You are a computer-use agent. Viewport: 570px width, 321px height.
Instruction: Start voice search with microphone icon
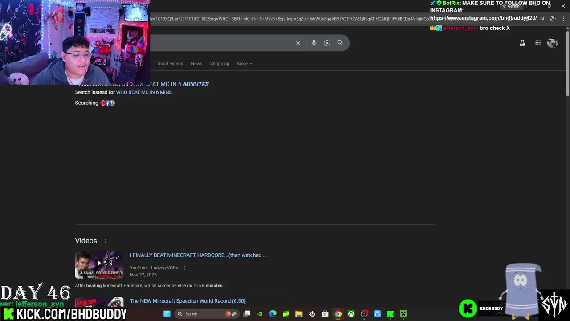314,43
